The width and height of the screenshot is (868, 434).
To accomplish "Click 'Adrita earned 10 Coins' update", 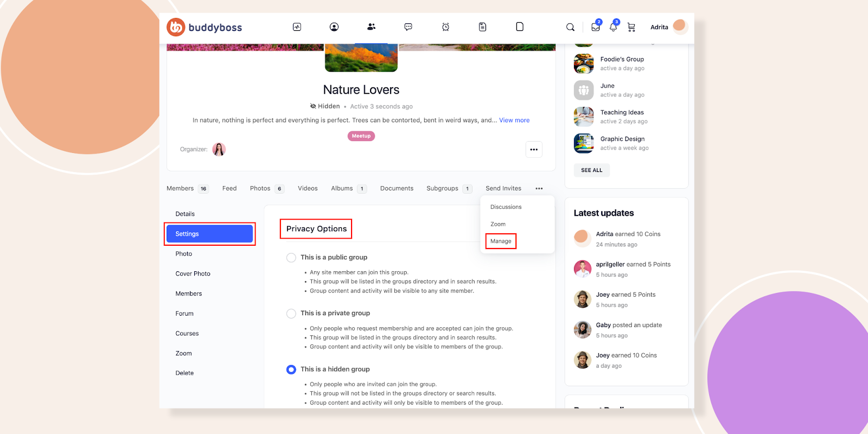I will [628, 234].
